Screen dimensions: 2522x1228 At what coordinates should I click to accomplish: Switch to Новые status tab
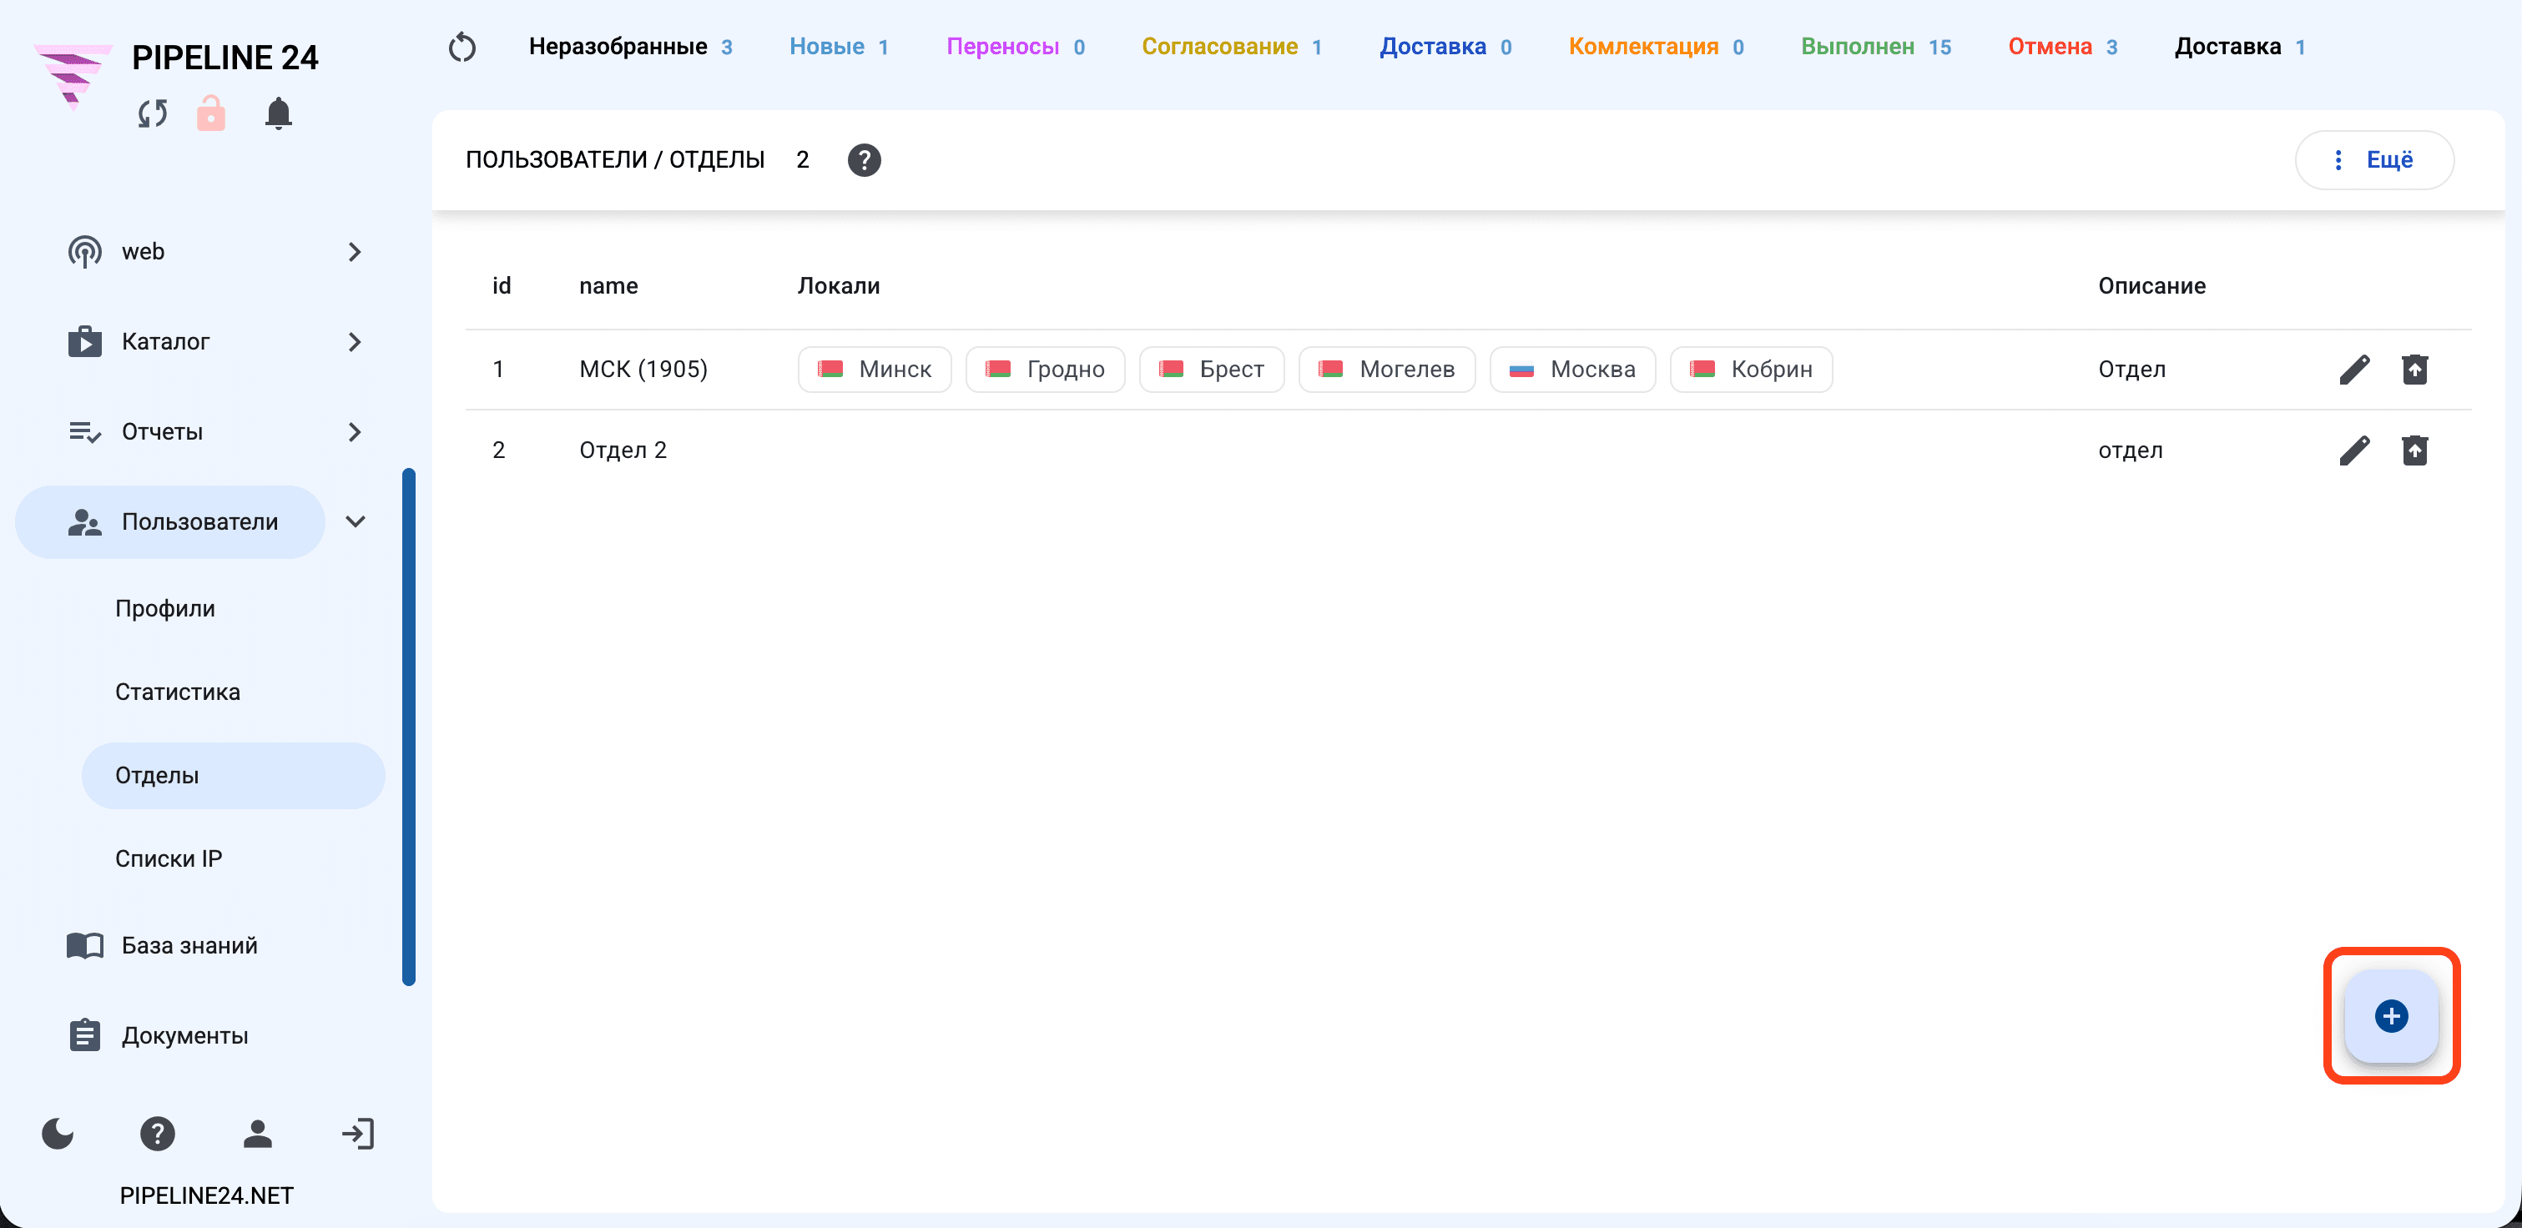(x=839, y=47)
